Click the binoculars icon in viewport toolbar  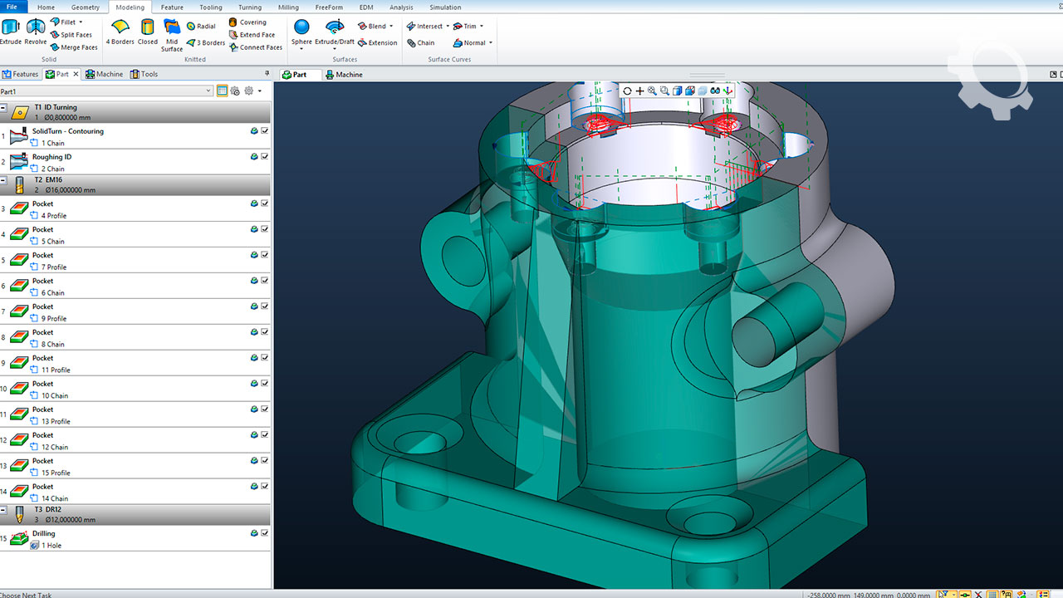(x=714, y=91)
